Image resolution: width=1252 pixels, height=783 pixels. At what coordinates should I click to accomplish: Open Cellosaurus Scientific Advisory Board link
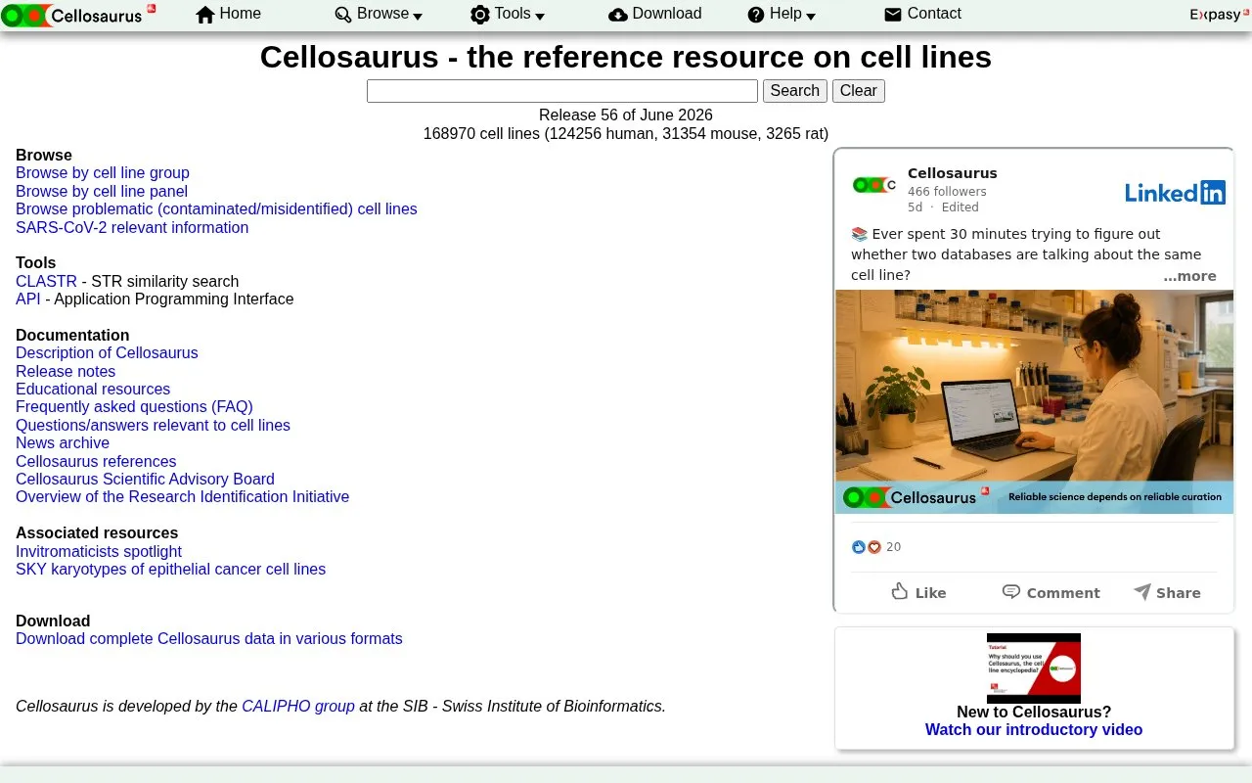coord(145,480)
